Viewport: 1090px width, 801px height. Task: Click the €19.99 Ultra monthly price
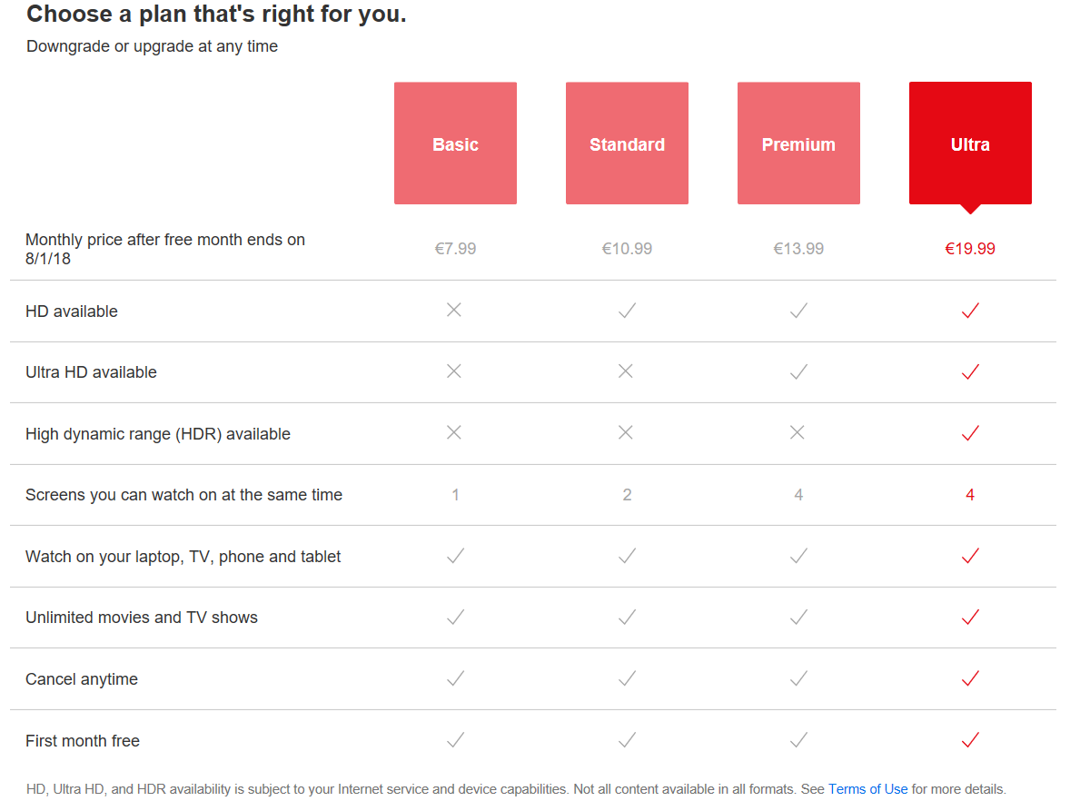tap(970, 247)
